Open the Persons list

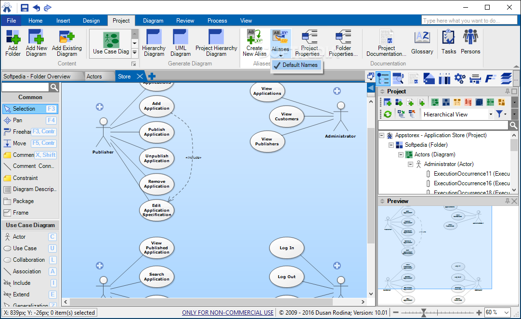pos(470,43)
